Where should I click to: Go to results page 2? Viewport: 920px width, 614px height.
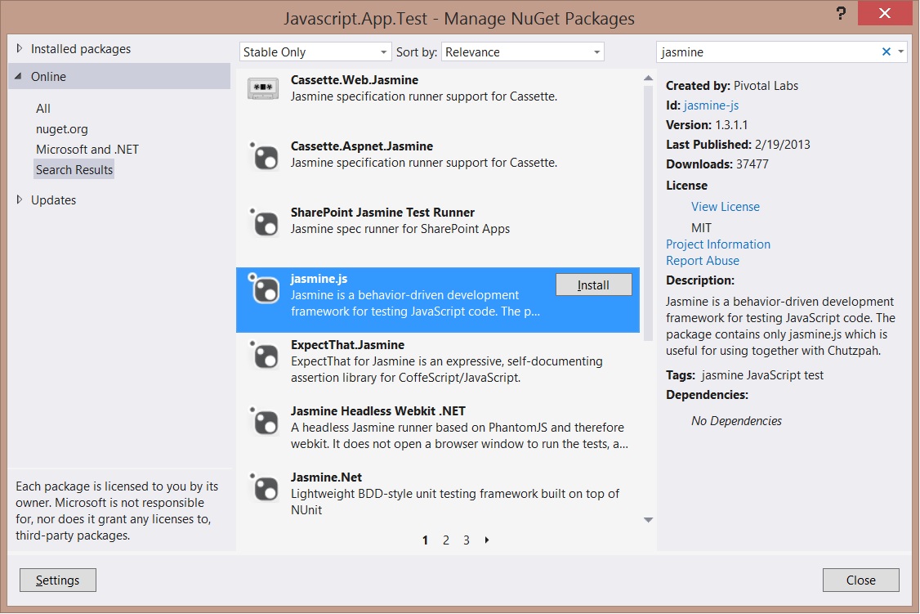pyautogui.click(x=446, y=540)
